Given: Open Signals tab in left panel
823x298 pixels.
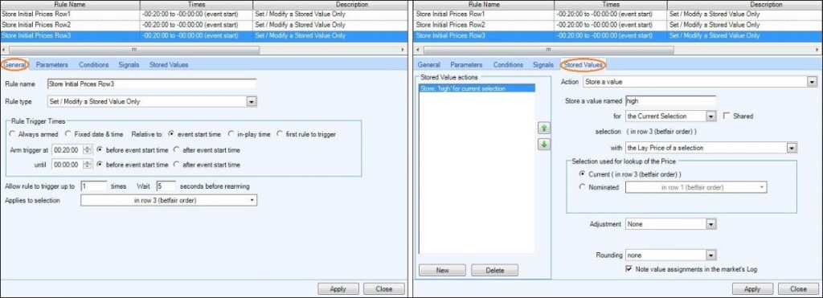Looking at the screenshot, I should click(x=129, y=64).
